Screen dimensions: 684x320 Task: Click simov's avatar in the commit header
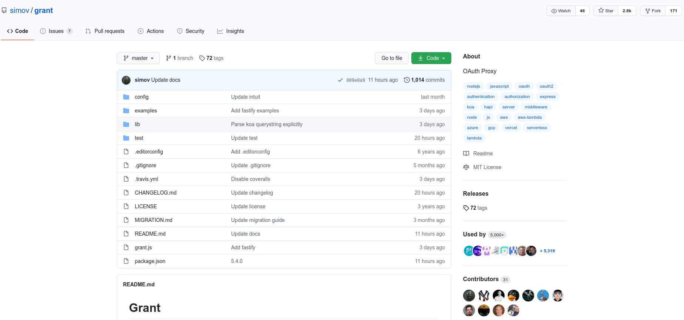(x=126, y=80)
